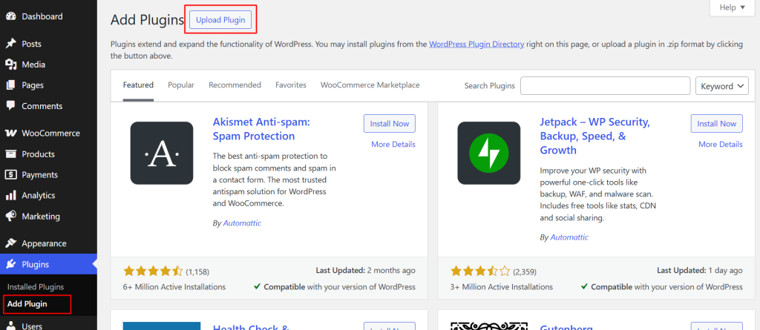
Task: Switch to the Recommended tab
Action: (x=235, y=85)
